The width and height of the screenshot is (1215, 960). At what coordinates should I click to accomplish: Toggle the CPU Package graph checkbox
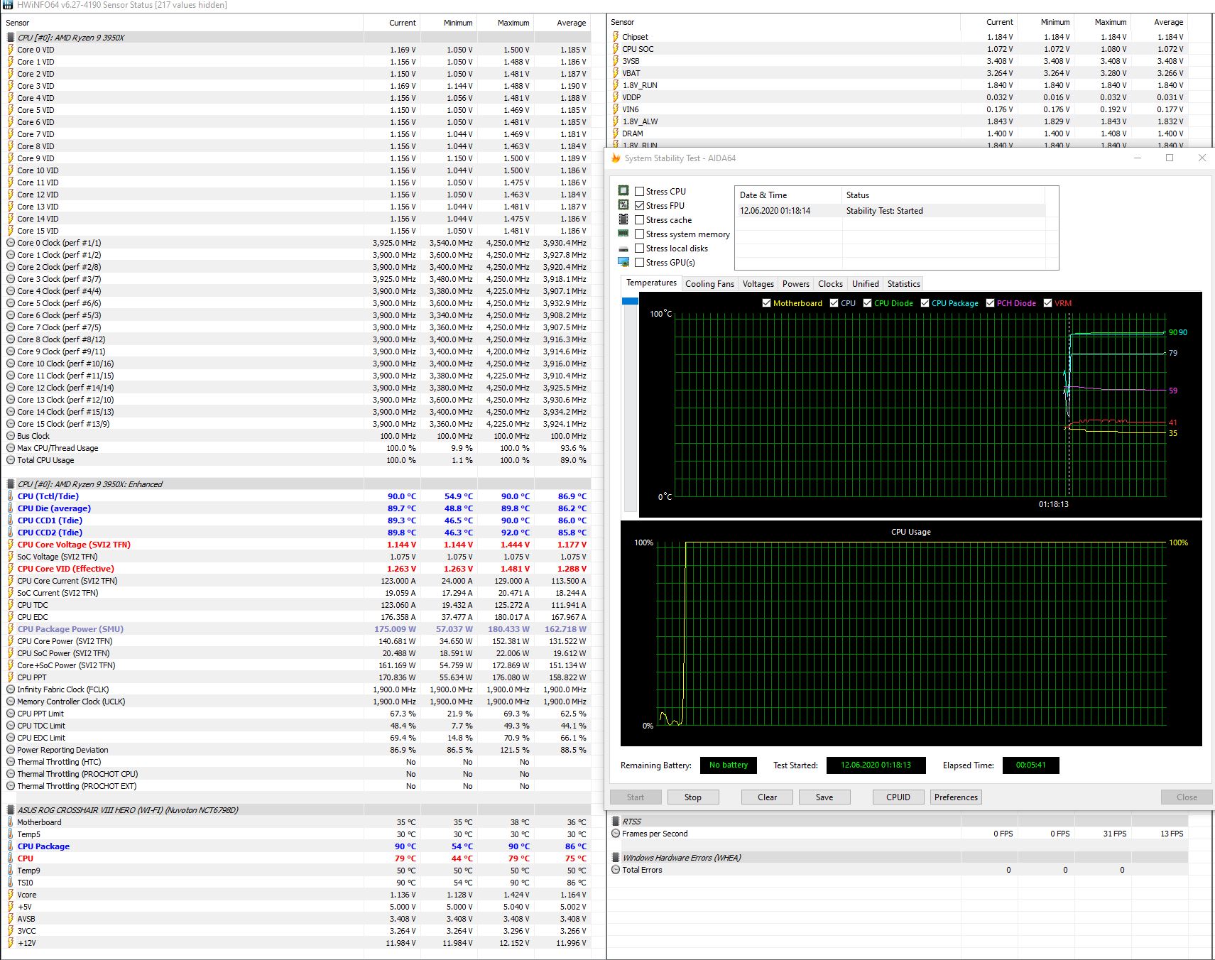tap(925, 303)
